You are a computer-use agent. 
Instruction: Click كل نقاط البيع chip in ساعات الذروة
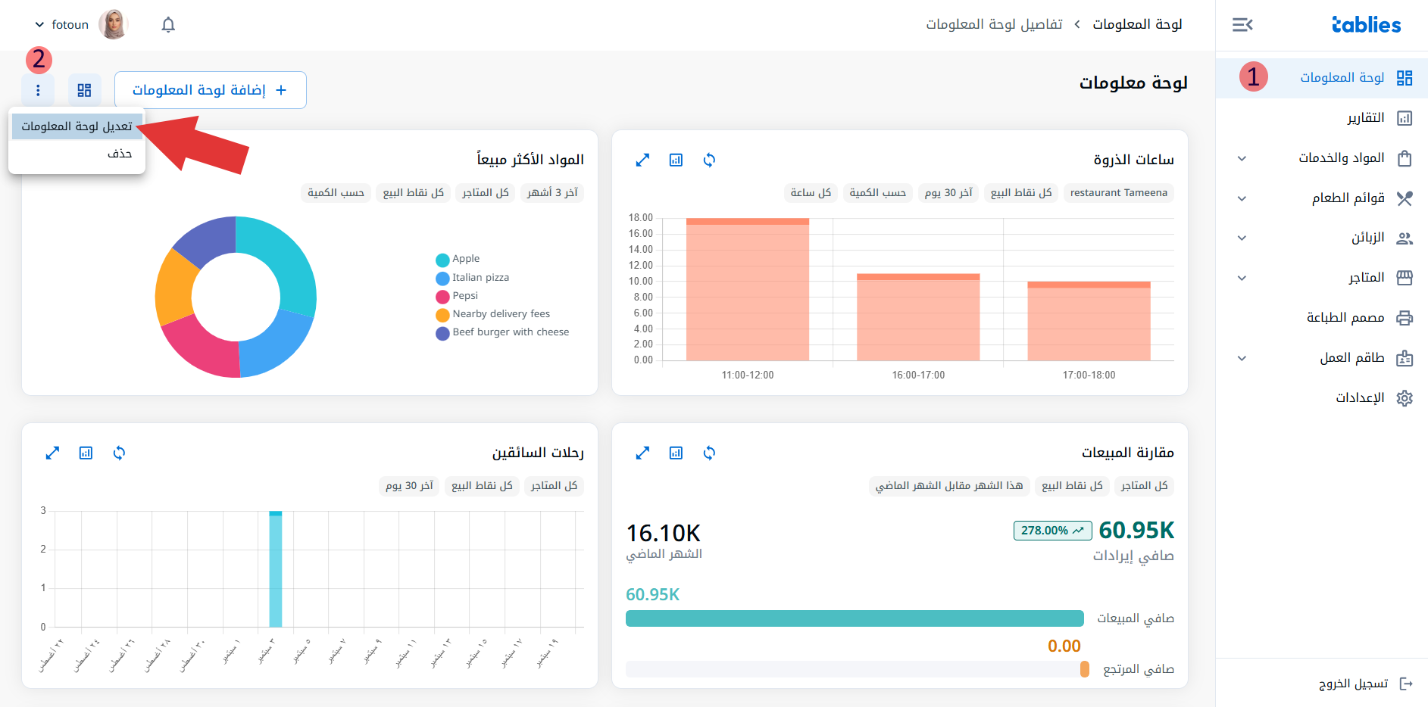(x=1021, y=193)
